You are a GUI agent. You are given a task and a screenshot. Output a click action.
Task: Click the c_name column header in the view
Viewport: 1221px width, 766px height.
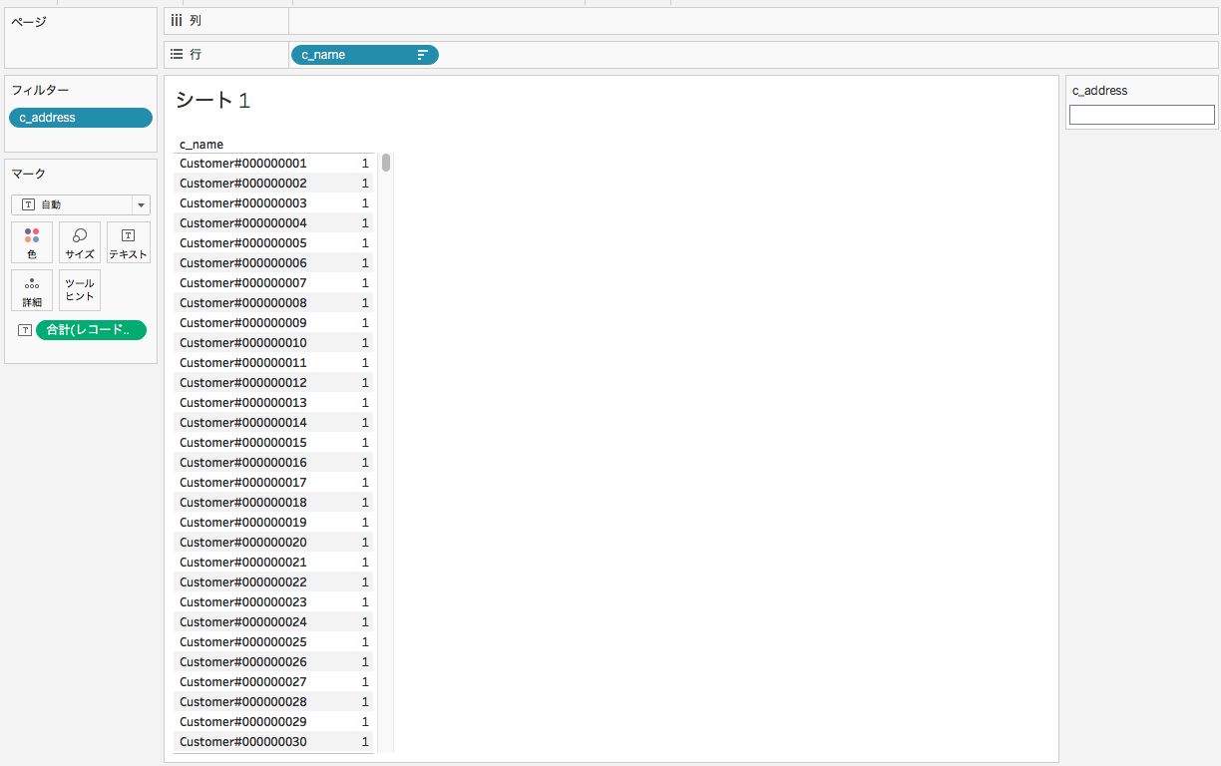[x=200, y=144]
